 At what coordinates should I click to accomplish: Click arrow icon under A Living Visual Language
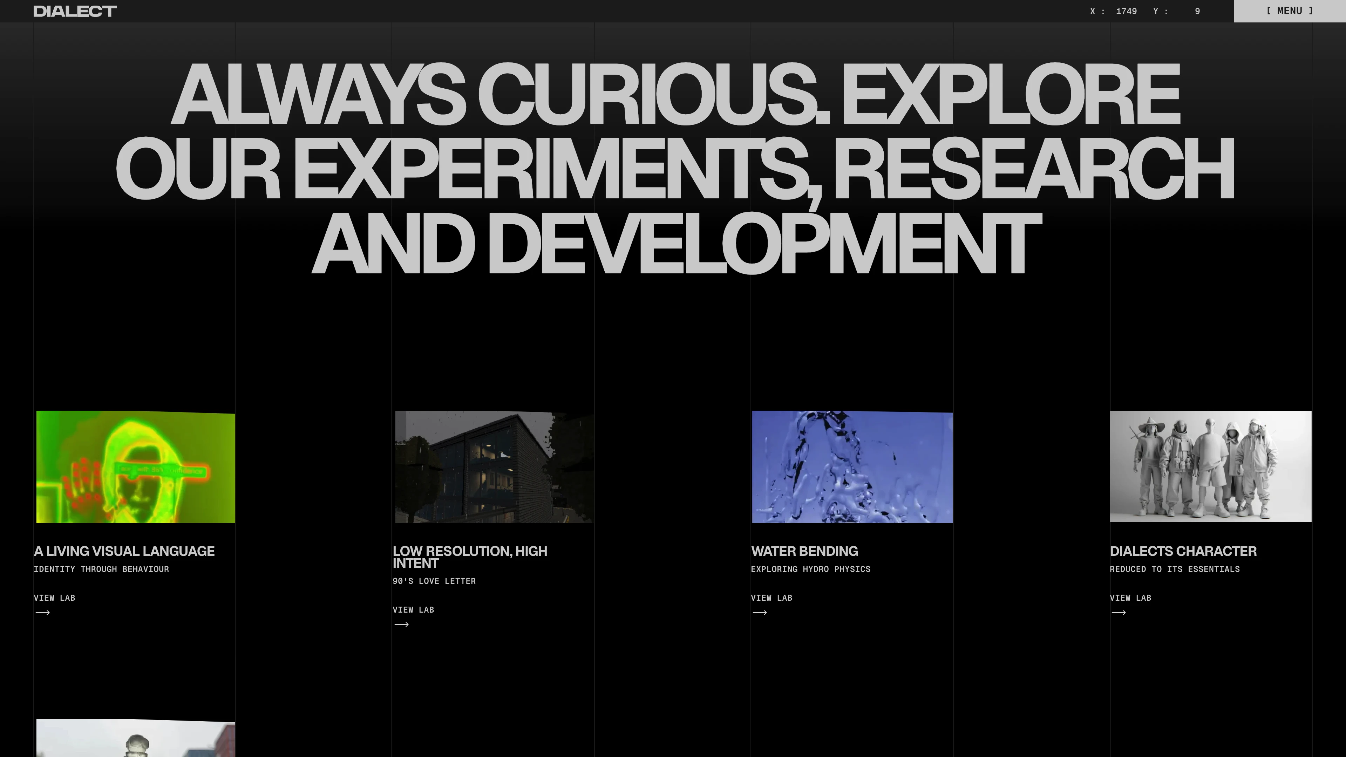click(42, 612)
